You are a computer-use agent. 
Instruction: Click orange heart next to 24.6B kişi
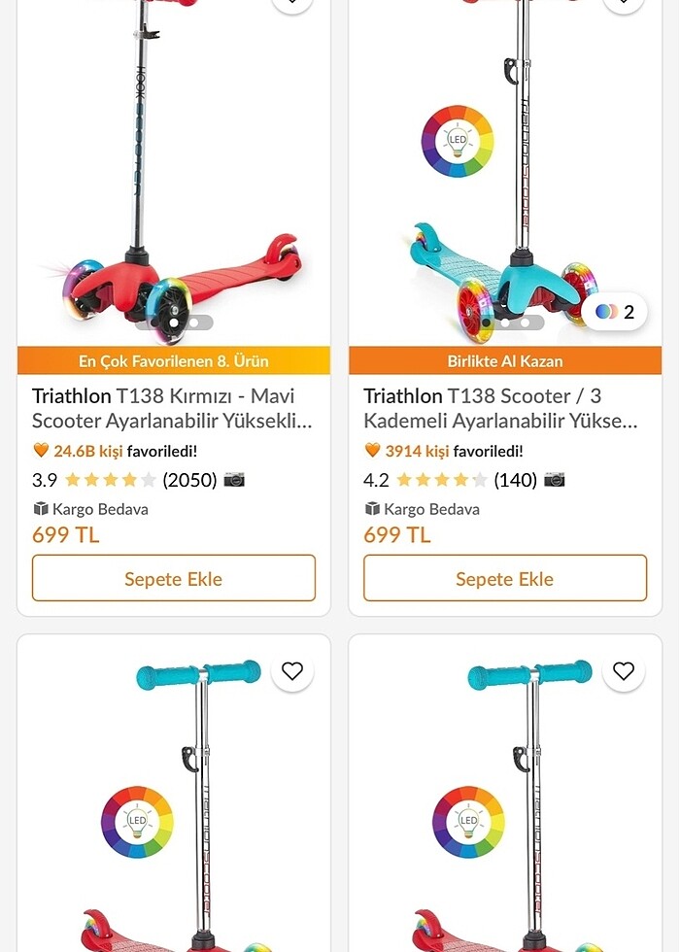tap(41, 451)
